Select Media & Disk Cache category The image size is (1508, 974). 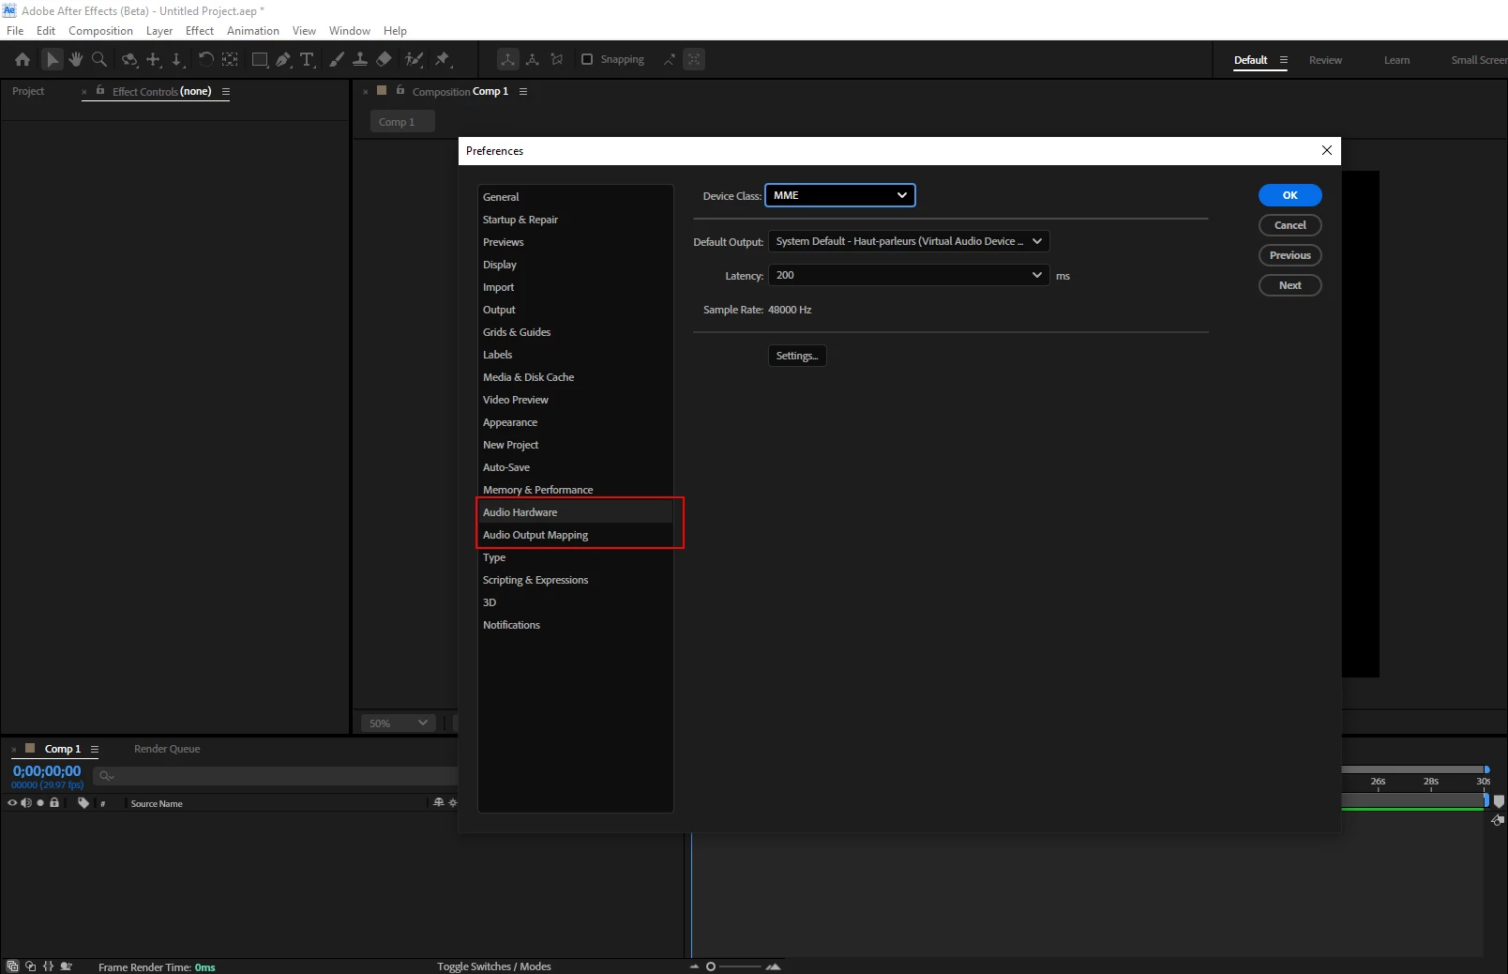(x=575, y=377)
